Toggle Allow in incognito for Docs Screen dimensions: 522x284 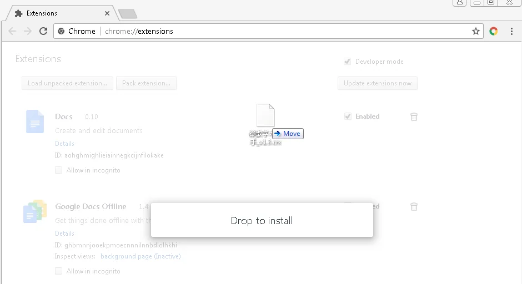click(59, 170)
